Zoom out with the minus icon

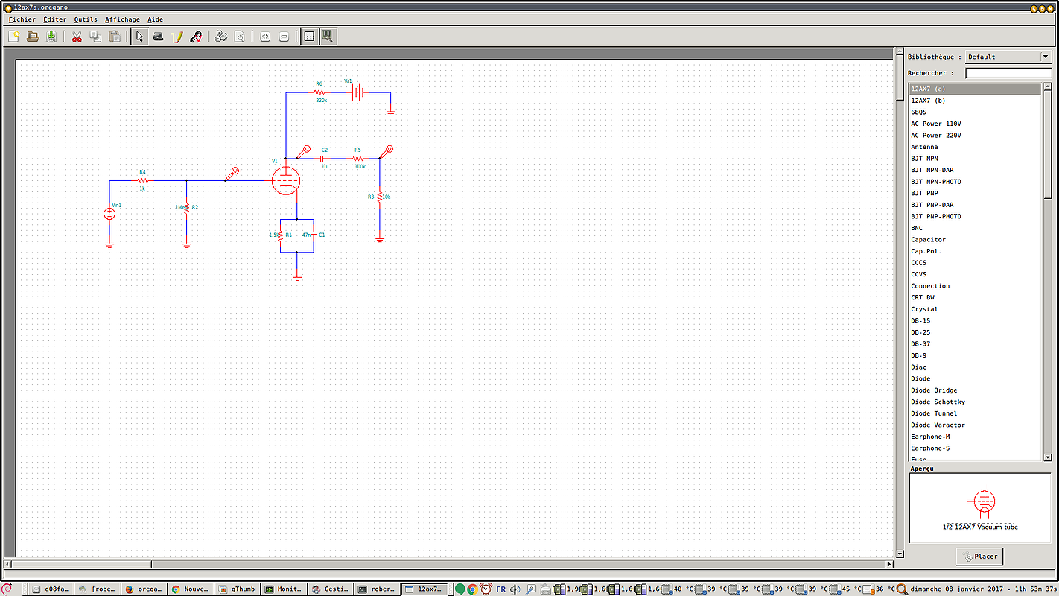284,37
